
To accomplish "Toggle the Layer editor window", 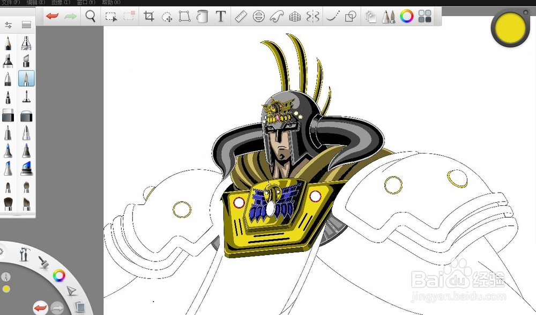I will tap(370, 17).
